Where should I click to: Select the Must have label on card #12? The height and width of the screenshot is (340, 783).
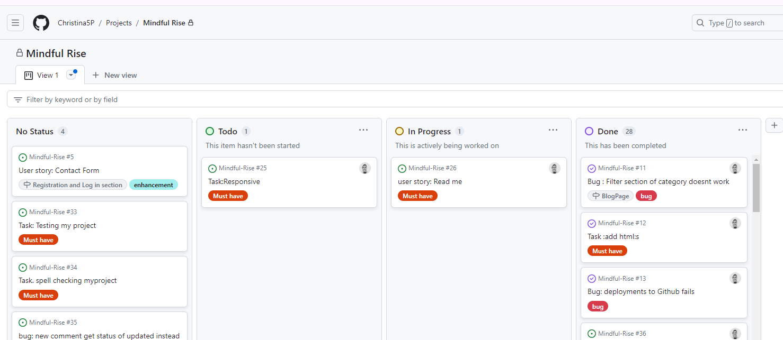[x=607, y=251]
